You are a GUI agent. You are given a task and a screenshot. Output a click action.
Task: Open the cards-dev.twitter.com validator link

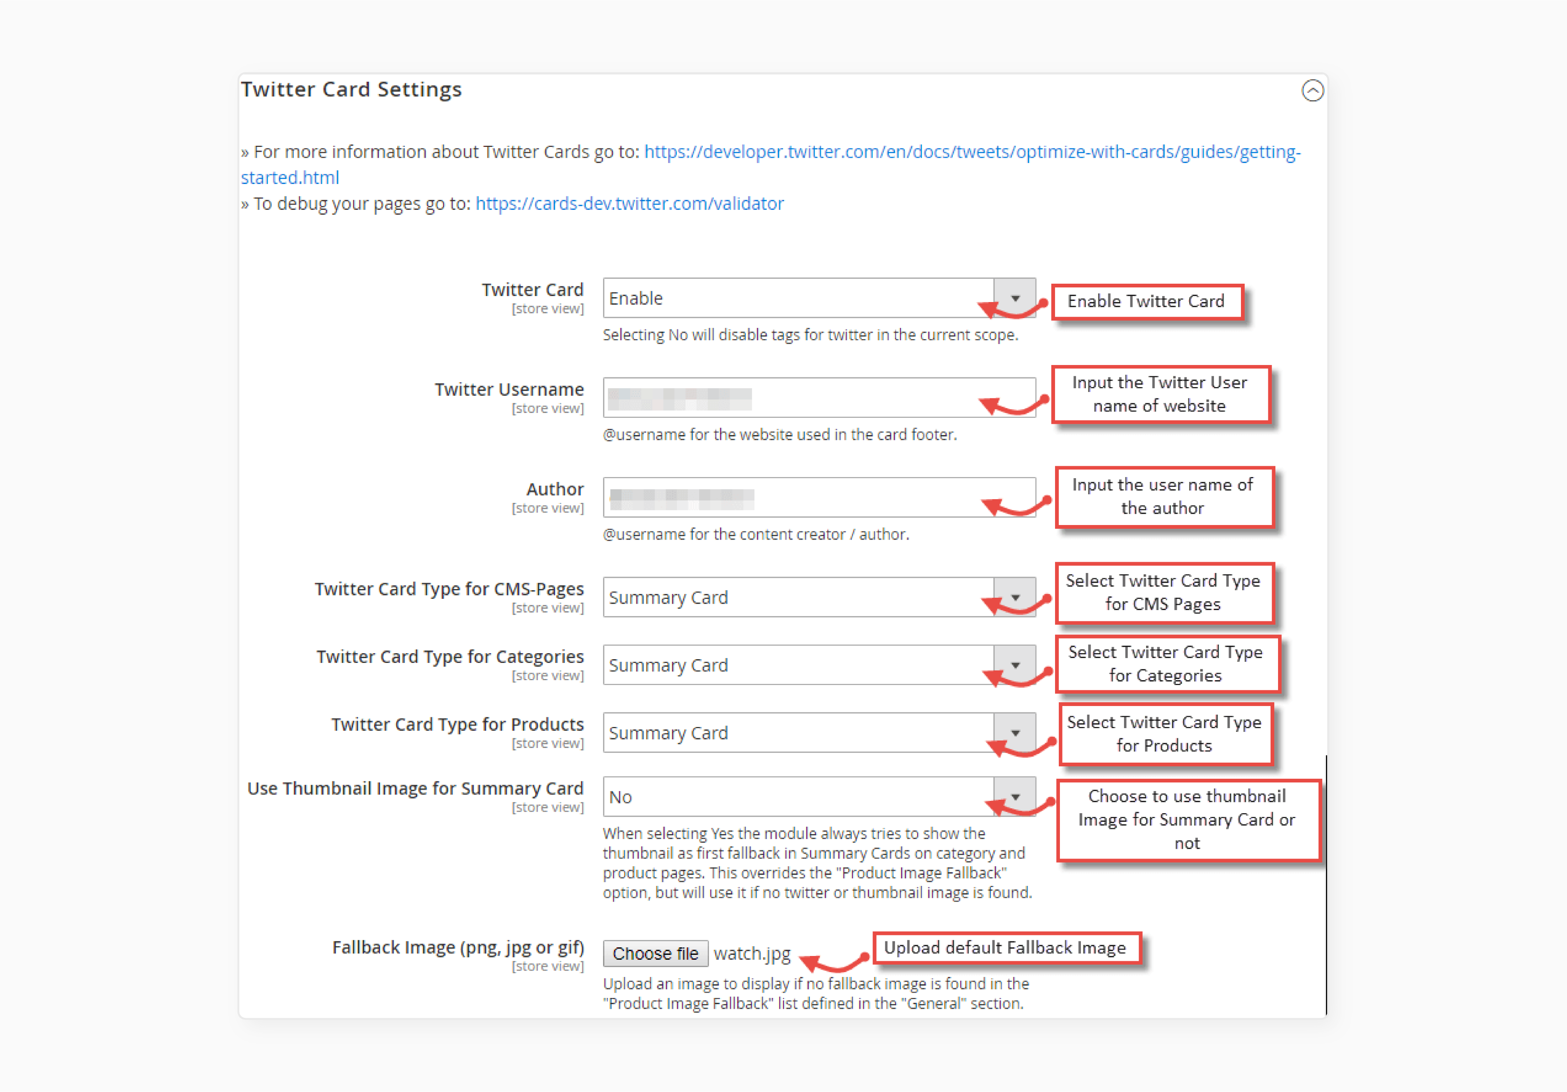pyautogui.click(x=629, y=203)
